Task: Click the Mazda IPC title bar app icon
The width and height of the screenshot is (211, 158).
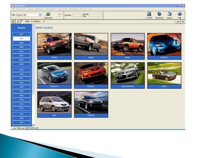Action: click(x=12, y=6)
